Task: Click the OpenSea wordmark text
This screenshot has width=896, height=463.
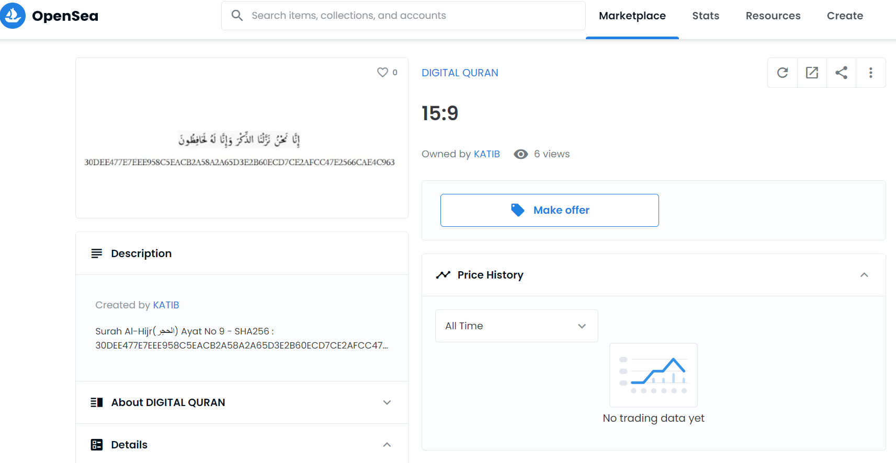Action: tap(65, 16)
